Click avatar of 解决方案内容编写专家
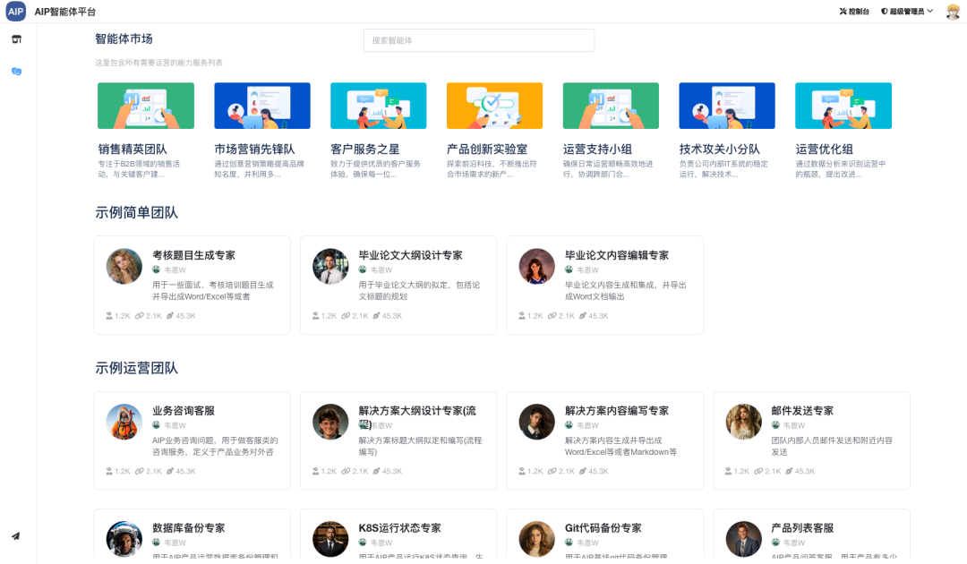 coord(536,422)
